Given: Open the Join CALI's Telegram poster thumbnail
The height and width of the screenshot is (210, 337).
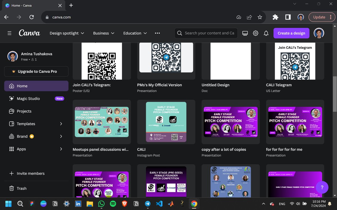Looking at the screenshot, I should (x=102, y=61).
